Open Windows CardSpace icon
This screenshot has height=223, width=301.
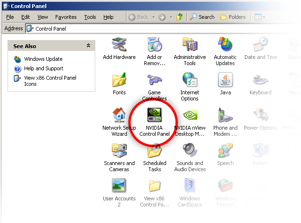click(x=190, y=186)
